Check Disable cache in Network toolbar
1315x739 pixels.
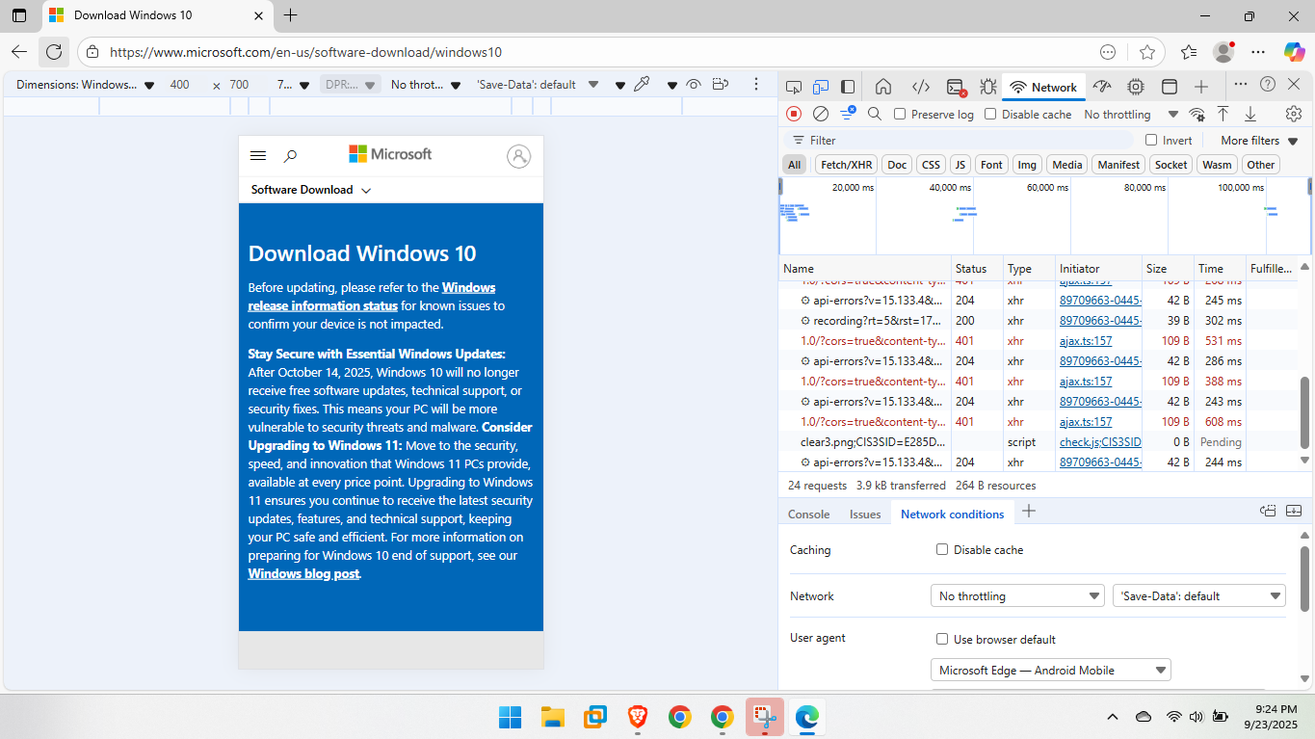coord(990,114)
